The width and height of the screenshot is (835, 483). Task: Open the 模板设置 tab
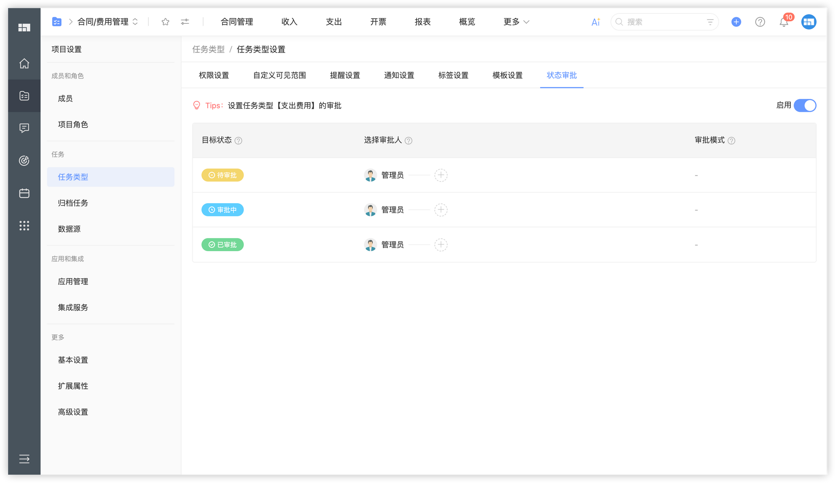(x=508, y=75)
